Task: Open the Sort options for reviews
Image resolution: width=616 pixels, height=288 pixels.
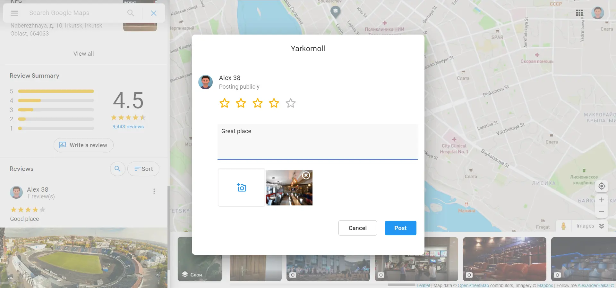Action: point(143,169)
